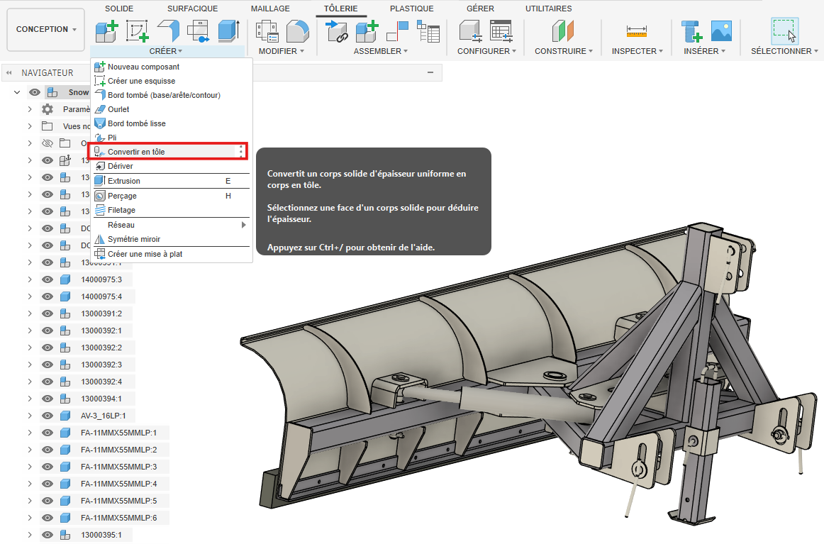Click the Sélectionner tool icon

[x=784, y=31]
